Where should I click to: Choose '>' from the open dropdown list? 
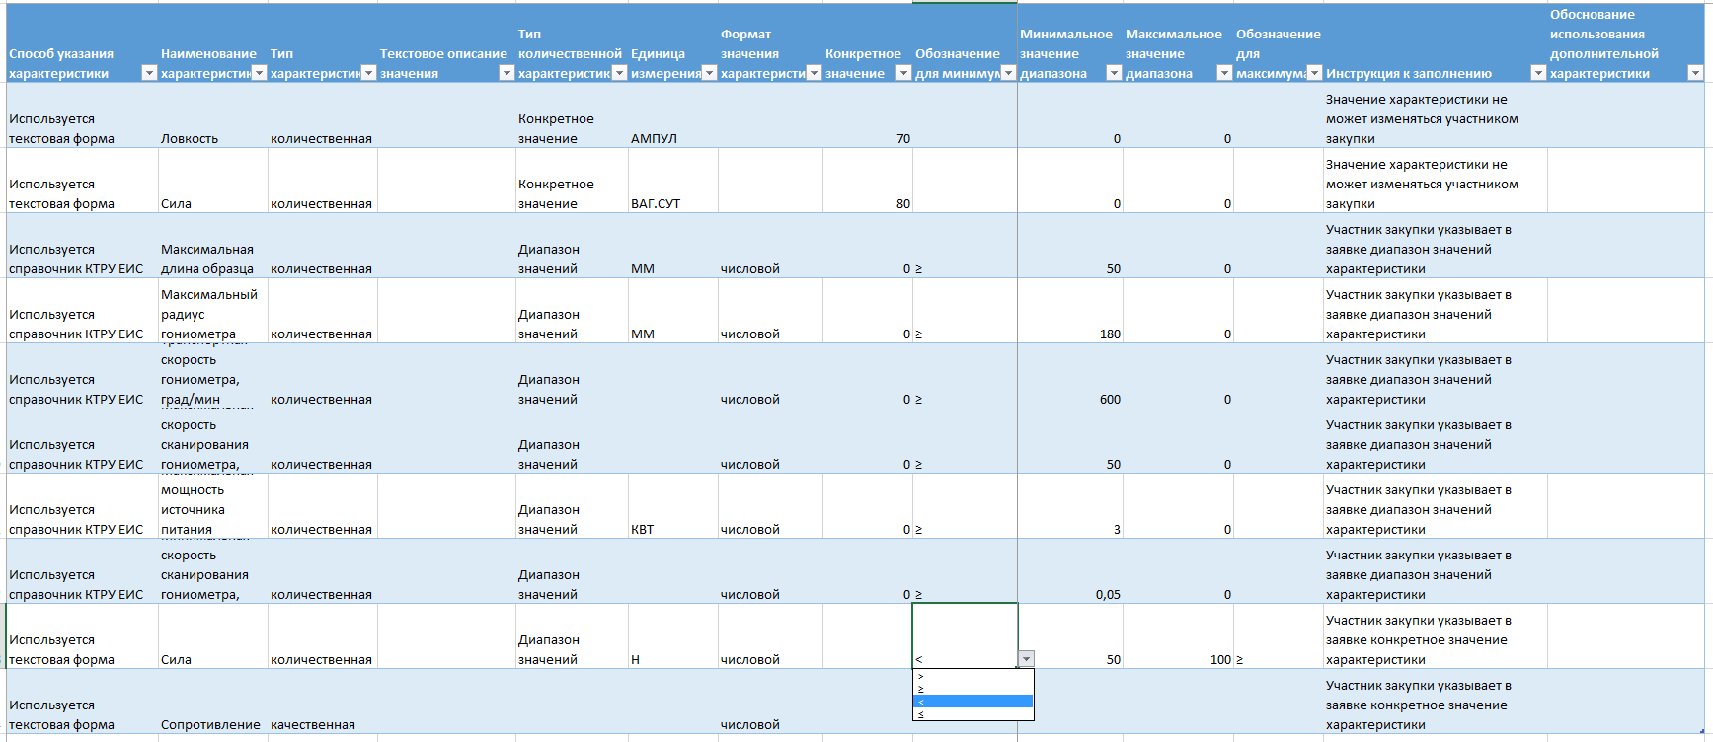coord(972,676)
